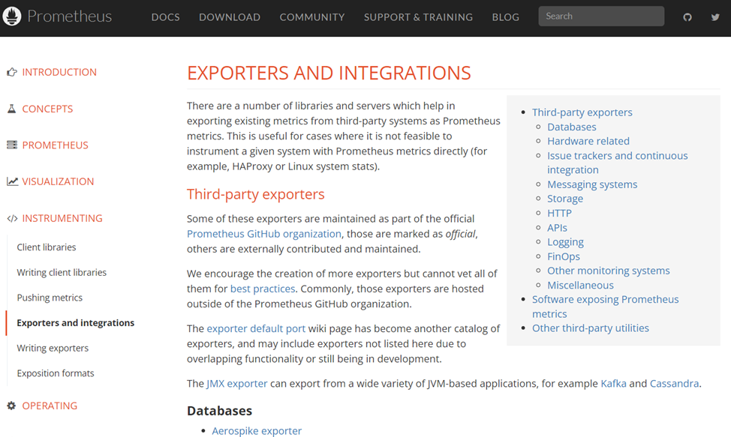
Task: Expand the PROMETHEUS sidebar section
Action: [x=55, y=145]
